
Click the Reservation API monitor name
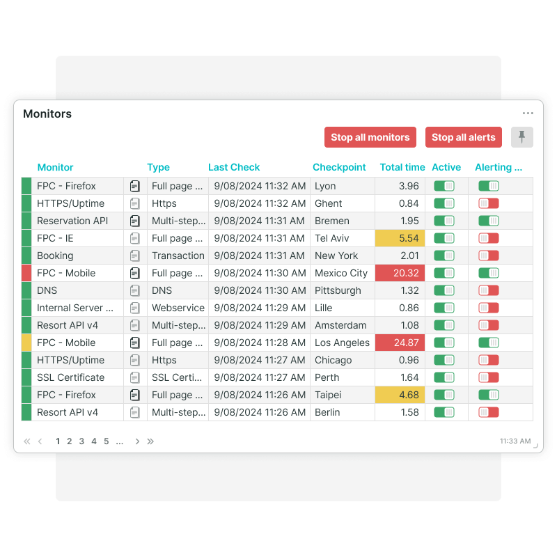[72, 221]
